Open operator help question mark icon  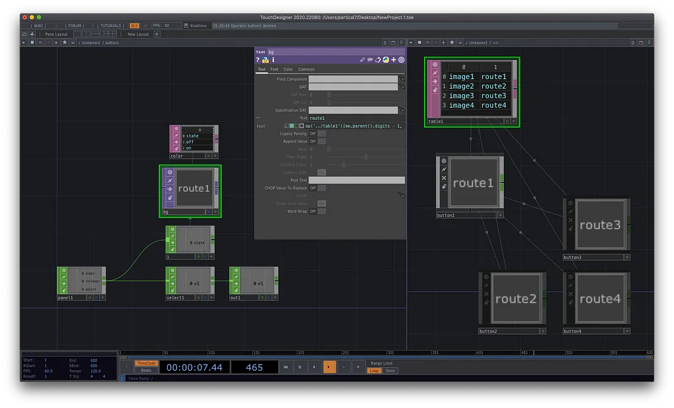pyautogui.click(x=258, y=60)
